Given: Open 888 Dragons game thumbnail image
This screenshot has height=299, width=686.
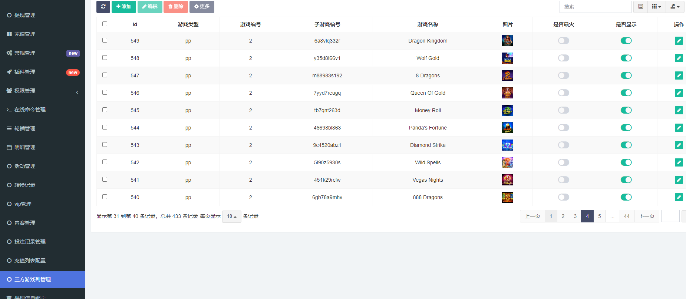Looking at the screenshot, I should tap(508, 197).
